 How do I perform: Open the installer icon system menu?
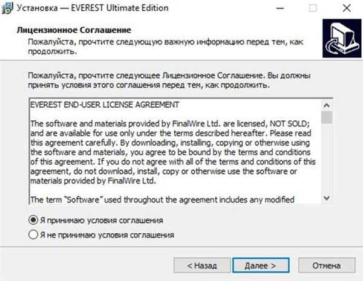tap(7, 8)
